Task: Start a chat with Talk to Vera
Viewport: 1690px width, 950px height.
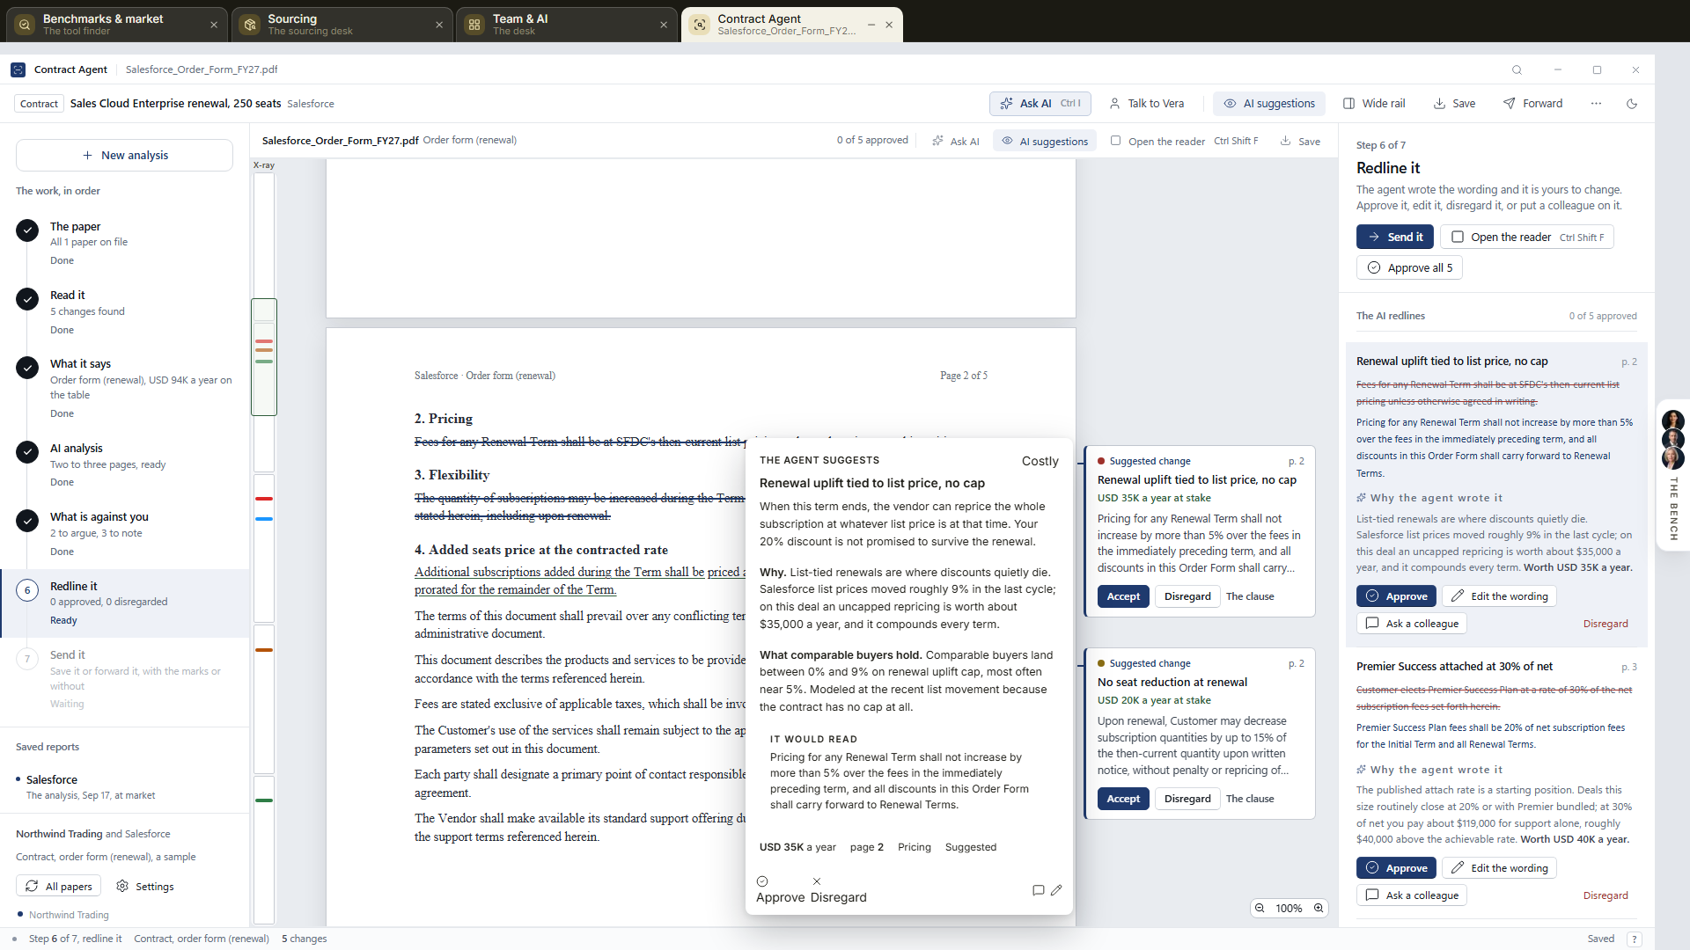Action: (1146, 104)
